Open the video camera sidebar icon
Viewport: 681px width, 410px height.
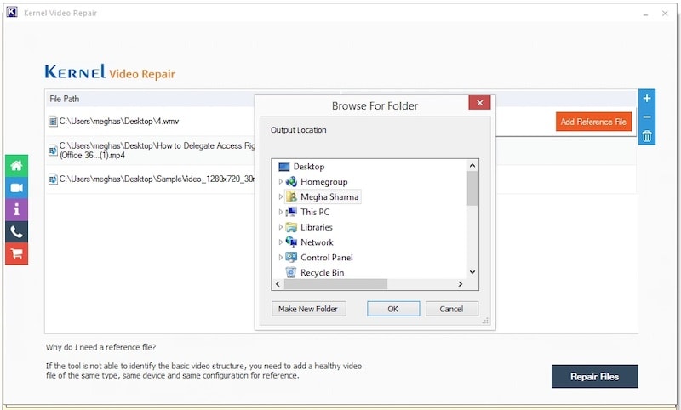coord(16,188)
